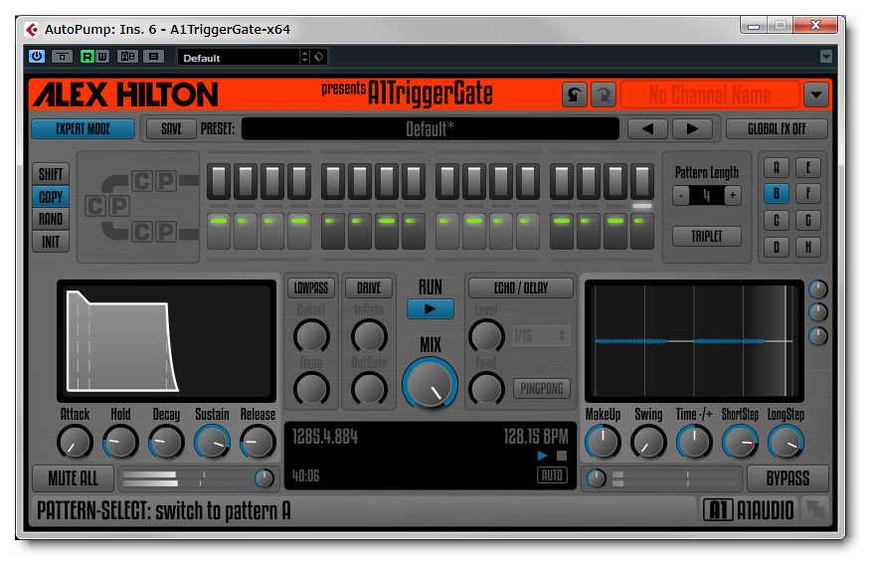873x567 pixels.
Task: Click the undo arrow icon
Action: [575, 94]
